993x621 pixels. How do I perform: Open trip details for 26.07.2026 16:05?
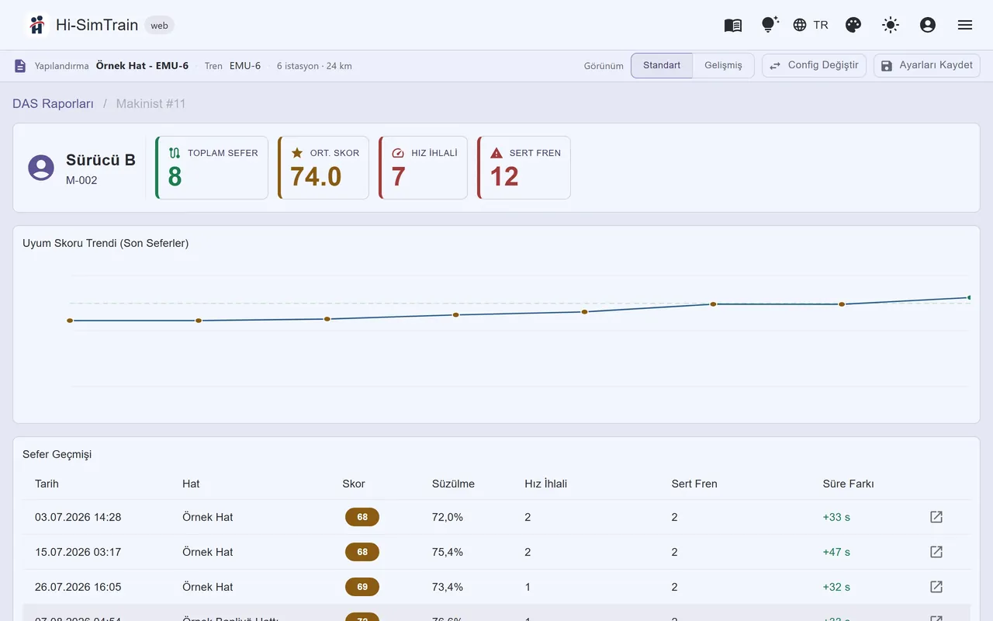point(936,587)
